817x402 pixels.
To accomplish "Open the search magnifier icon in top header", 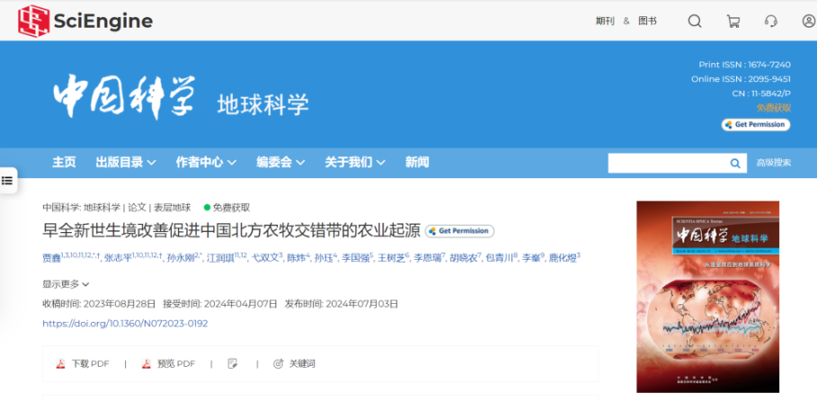I will 695,22.
